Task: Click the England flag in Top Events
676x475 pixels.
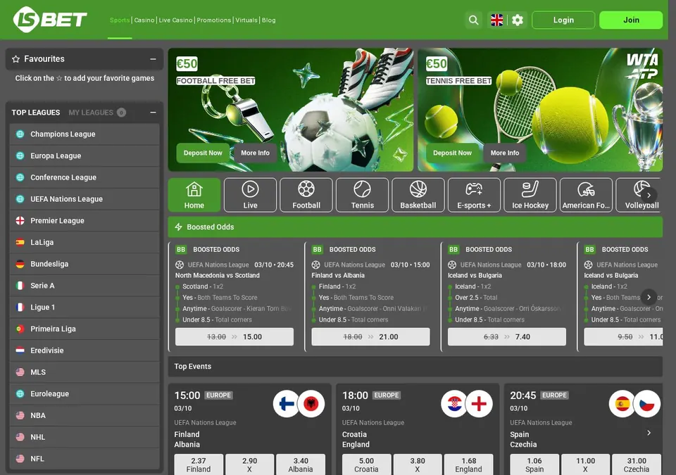Action: [479, 404]
